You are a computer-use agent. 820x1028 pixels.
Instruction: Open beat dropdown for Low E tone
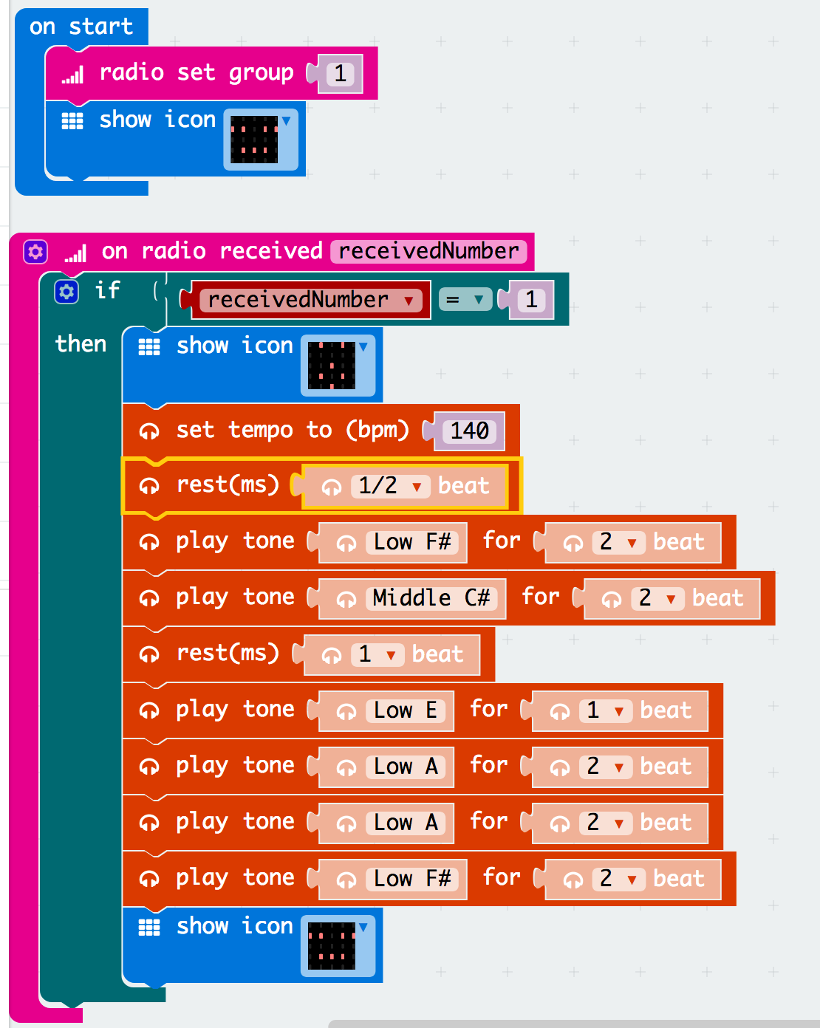(618, 711)
